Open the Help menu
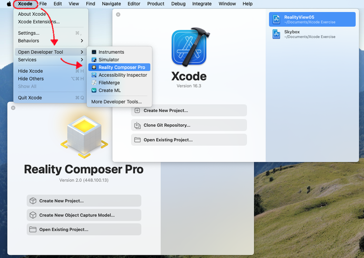Viewport: 364px width, 258px height. pos(247,4)
